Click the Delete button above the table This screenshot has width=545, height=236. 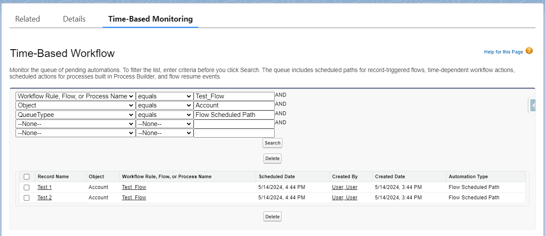[272, 158]
